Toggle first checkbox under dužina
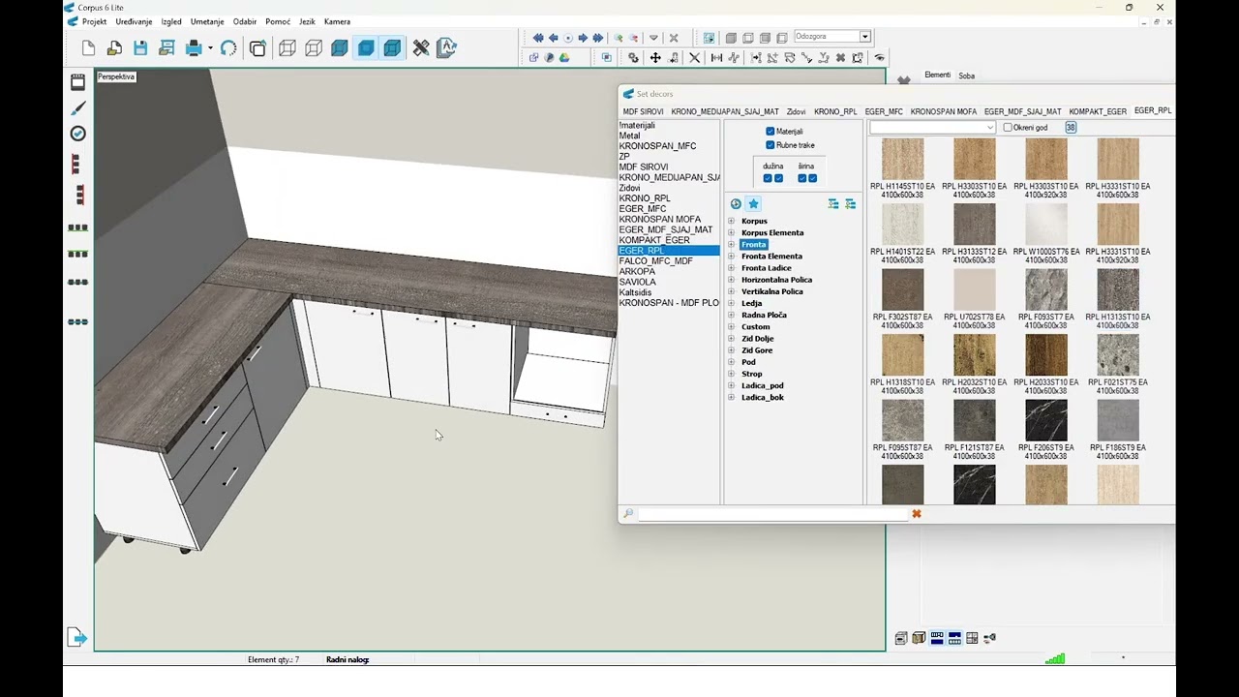 pyautogui.click(x=768, y=178)
